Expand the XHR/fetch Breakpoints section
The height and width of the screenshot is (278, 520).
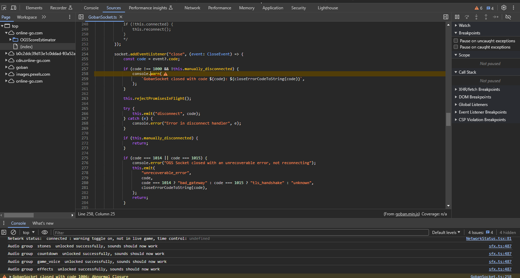pyautogui.click(x=479, y=89)
